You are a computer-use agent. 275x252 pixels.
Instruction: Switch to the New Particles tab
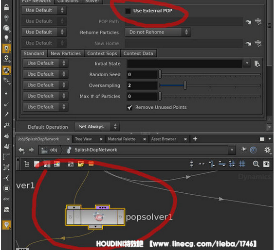[x=66, y=53]
